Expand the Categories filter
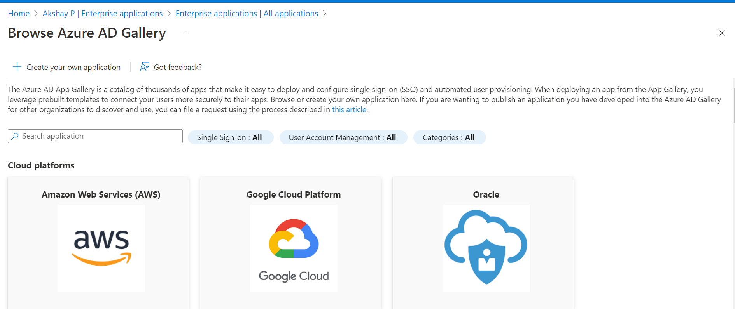This screenshot has width=735, height=309. [449, 137]
